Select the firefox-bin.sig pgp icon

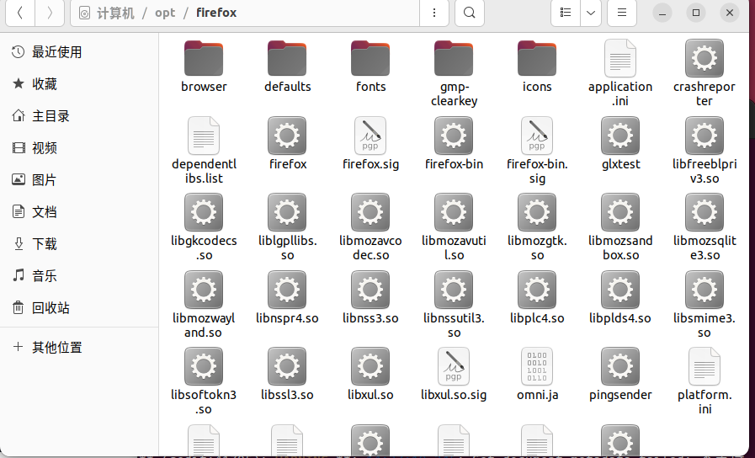coord(537,136)
